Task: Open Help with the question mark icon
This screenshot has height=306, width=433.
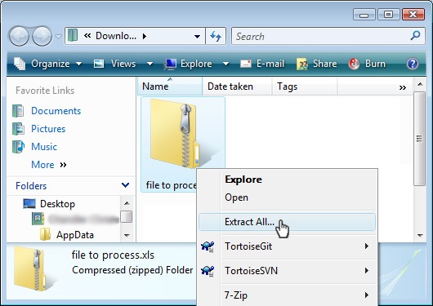Action: pyautogui.click(x=413, y=64)
